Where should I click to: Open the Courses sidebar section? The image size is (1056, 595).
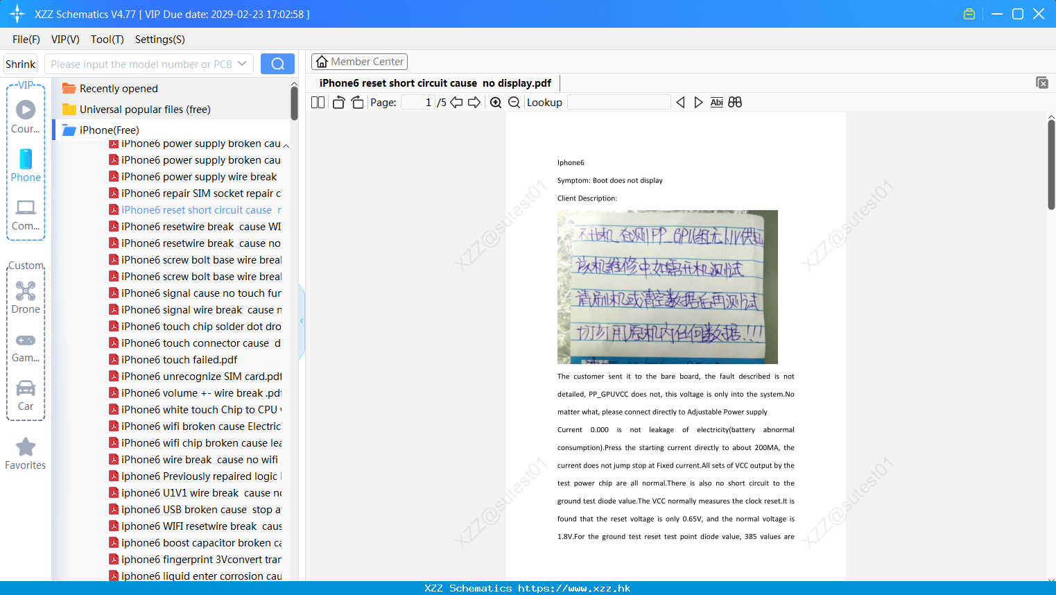click(x=26, y=117)
